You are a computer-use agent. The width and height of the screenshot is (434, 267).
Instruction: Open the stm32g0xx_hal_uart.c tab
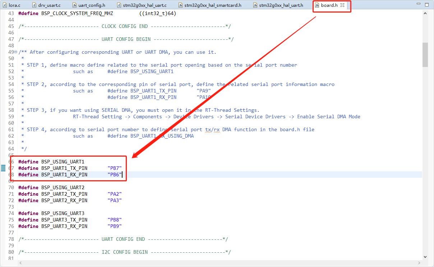point(142,5)
